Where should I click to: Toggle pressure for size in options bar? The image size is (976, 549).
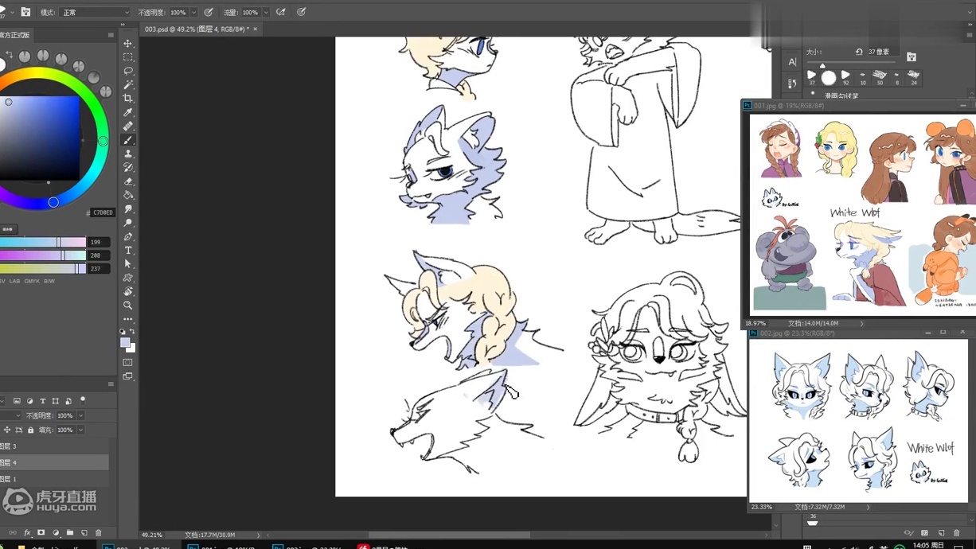tap(302, 12)
